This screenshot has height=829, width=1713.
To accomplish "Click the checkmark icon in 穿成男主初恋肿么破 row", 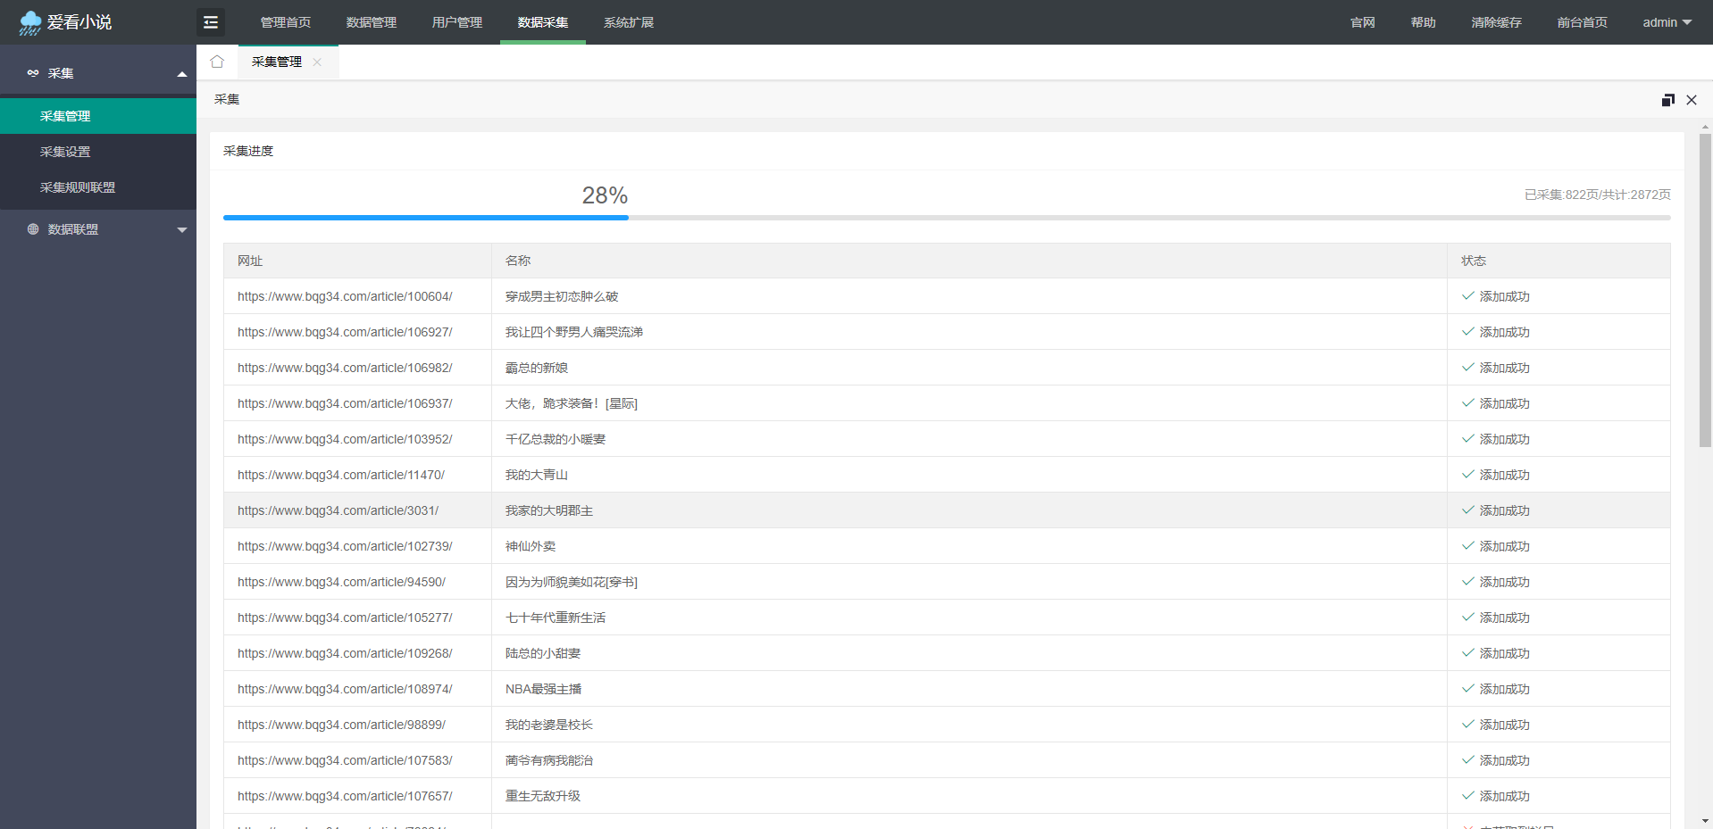I will click(x=1467, y=295).
